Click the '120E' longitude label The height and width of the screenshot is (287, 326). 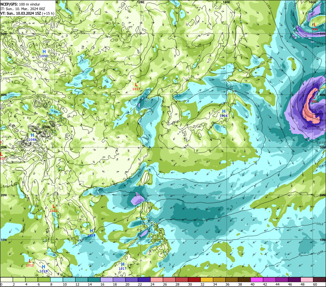141,2
